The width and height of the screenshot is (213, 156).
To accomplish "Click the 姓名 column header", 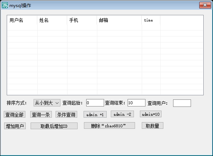I will [x=52, y=20].
